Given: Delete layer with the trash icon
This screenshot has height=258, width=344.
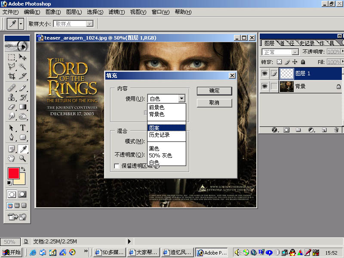Looking at the screenshot, I should (x=336, y=130).
